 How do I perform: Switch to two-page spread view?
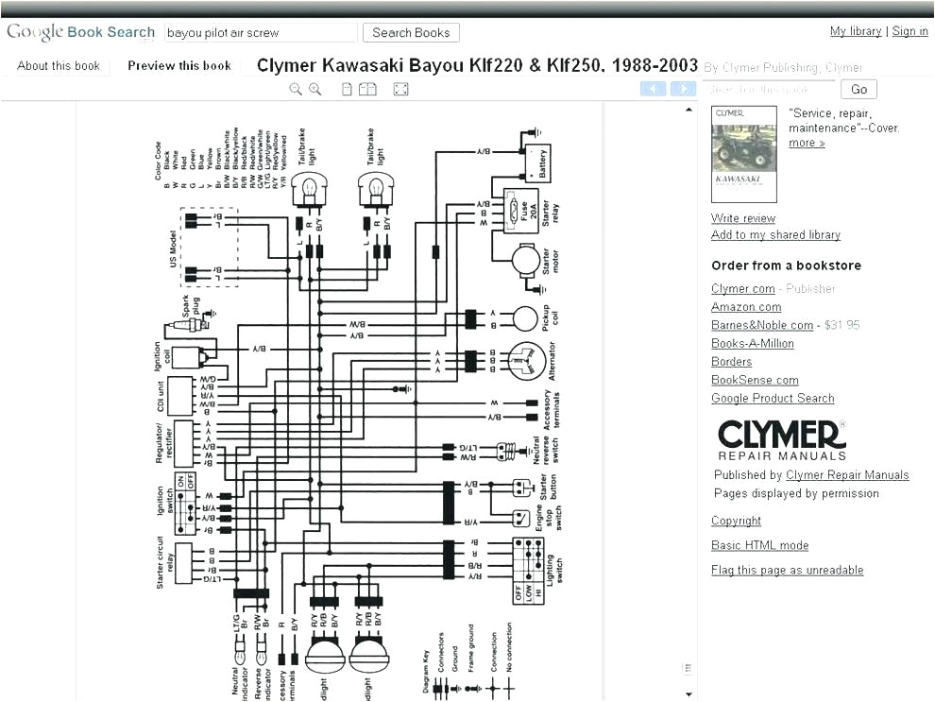367,88
